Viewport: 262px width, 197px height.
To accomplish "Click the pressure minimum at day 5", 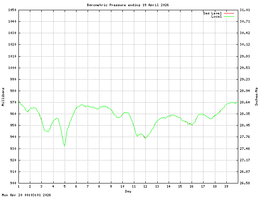I will (x=64, y=145).
